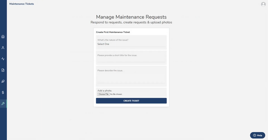This screenshot has height=140, width=268.
Task: Focus the issue description text area
Action: point(131,78)
